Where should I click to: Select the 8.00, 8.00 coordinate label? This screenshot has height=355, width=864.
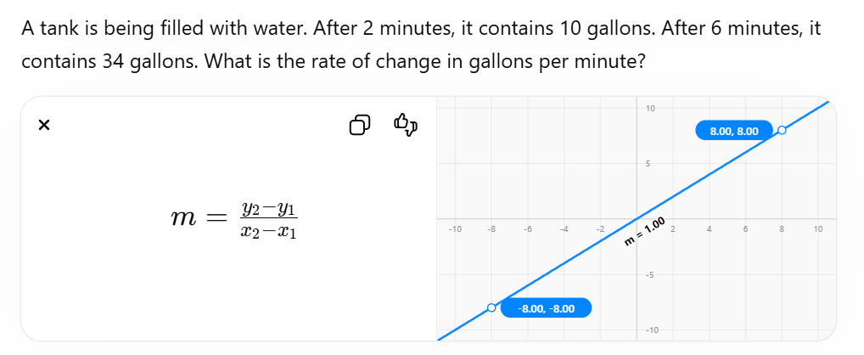[x=734, y=131]
